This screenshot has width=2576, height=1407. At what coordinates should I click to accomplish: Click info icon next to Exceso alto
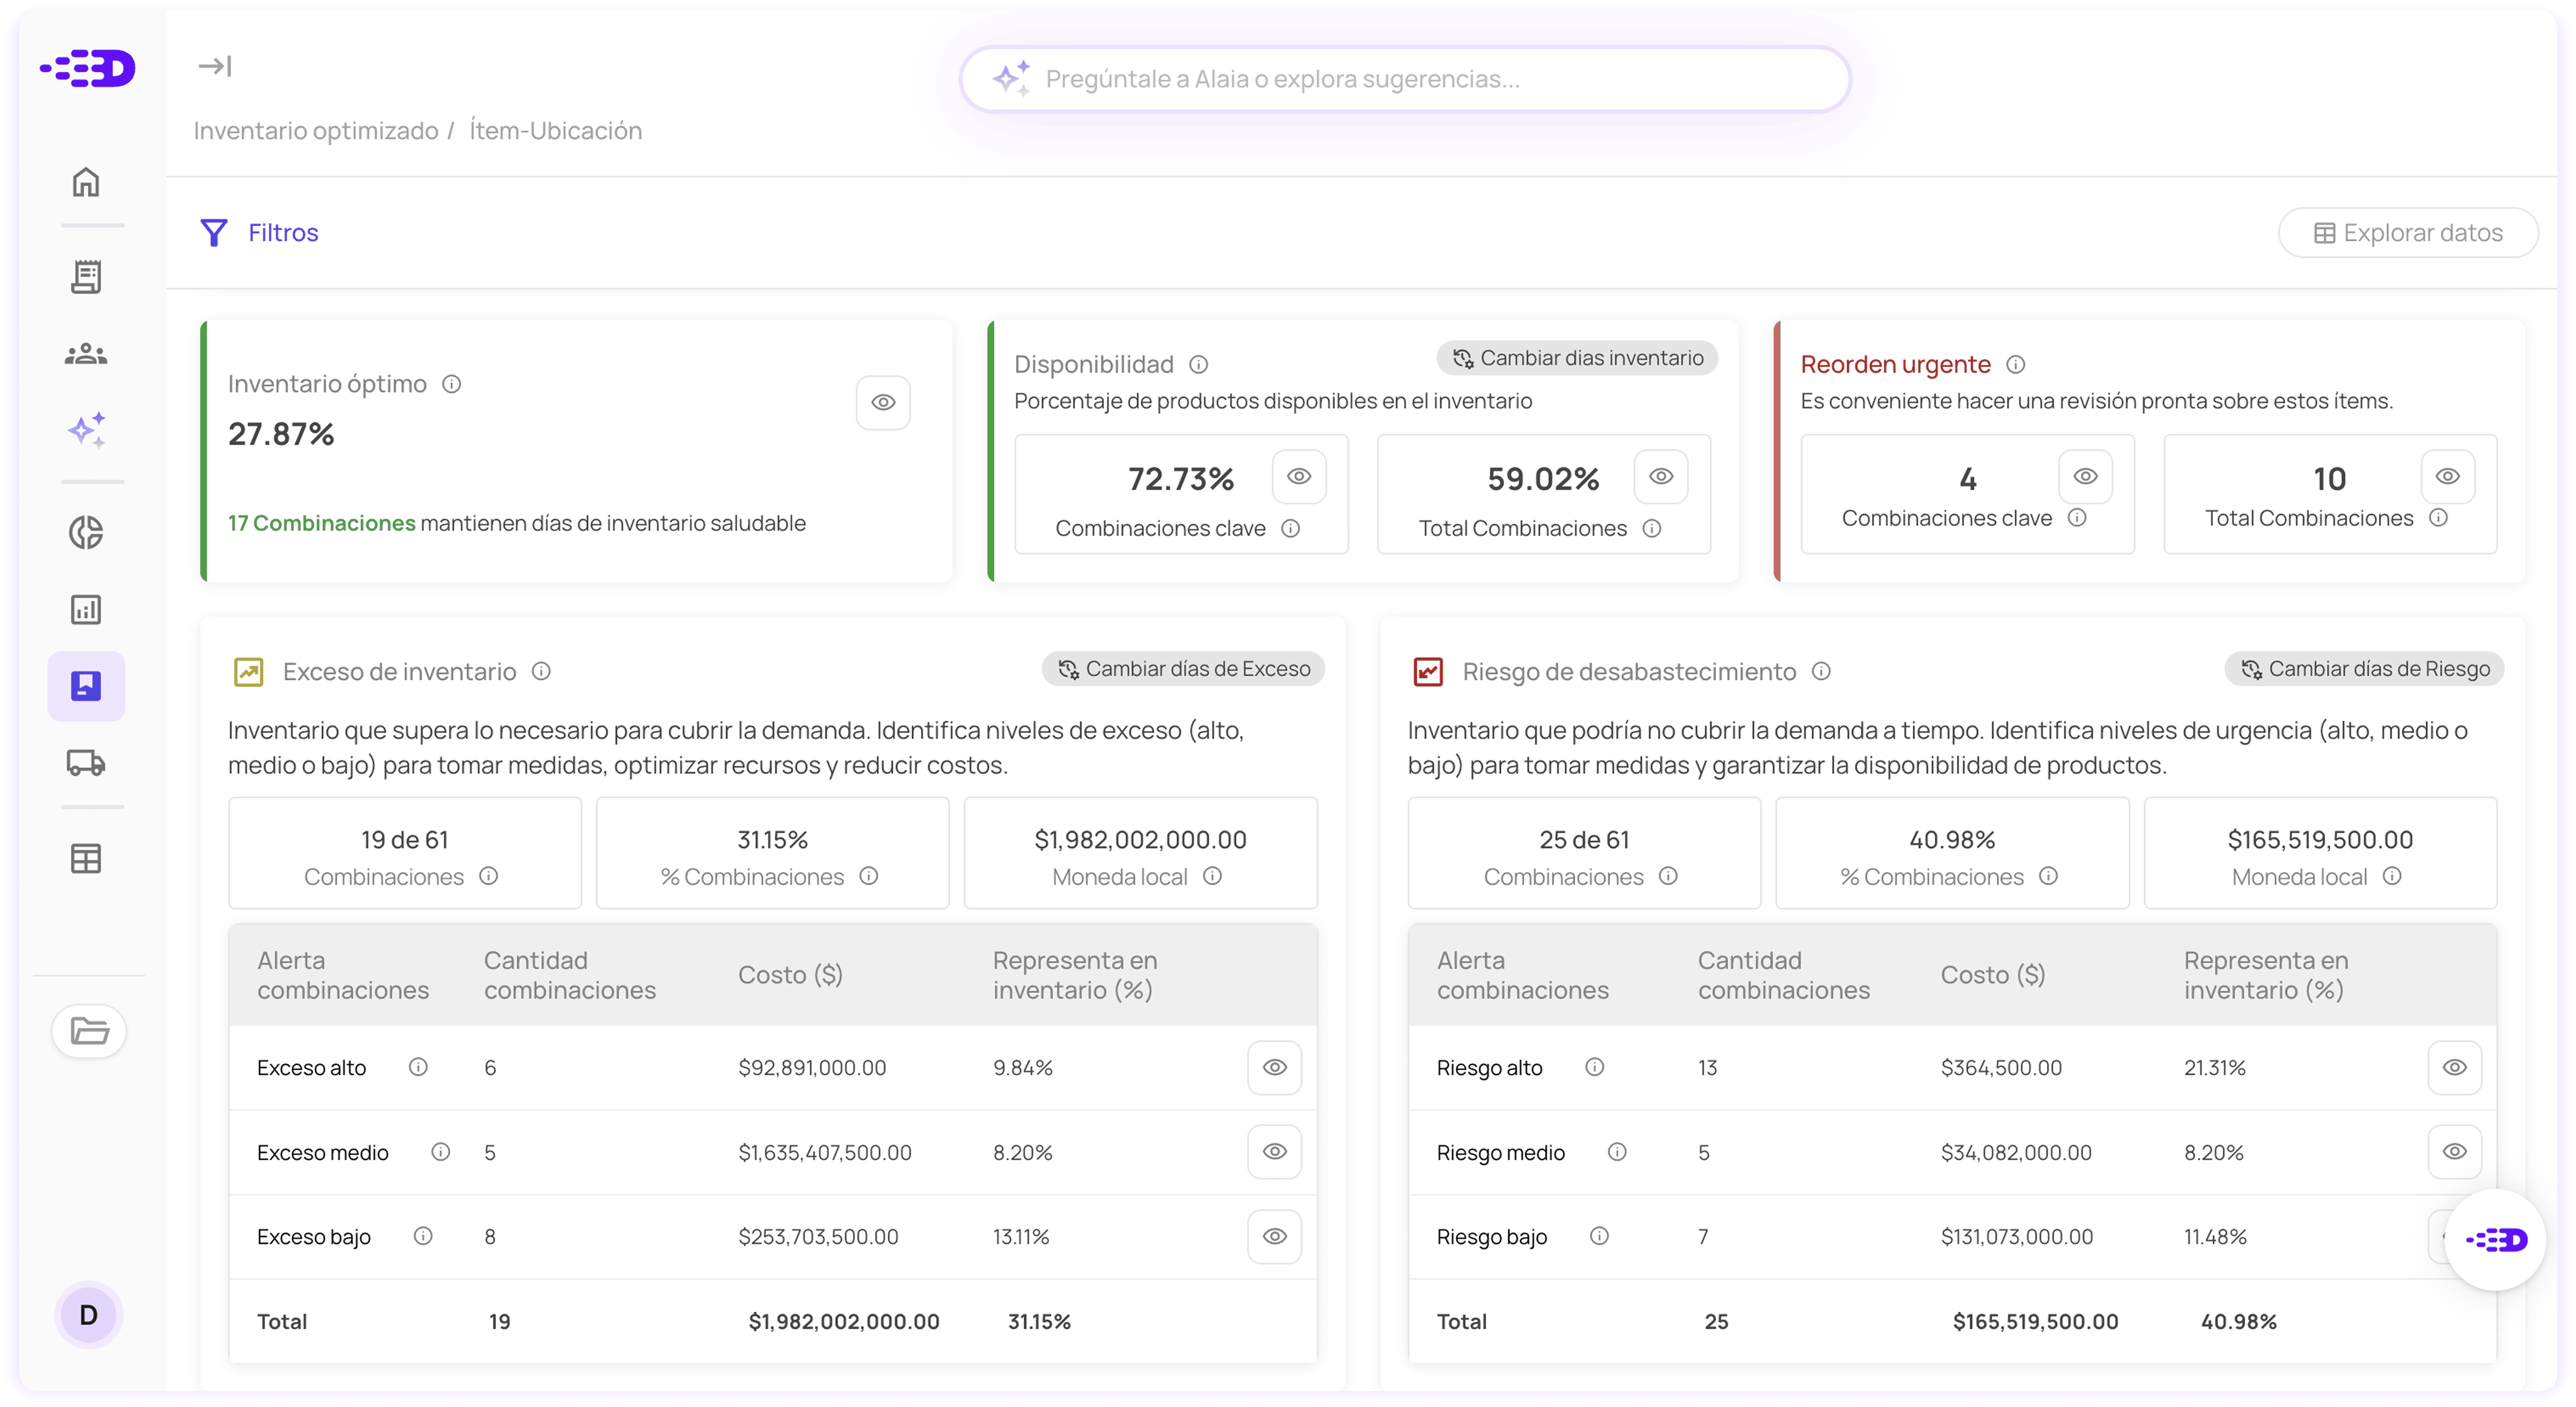[x=418, y=1067]
